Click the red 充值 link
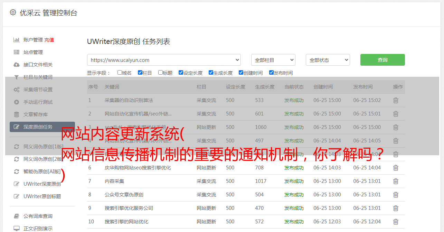 [x=49, y=40]
